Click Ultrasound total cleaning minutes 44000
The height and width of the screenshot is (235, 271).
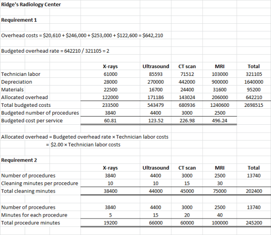(x=156, y=191)
